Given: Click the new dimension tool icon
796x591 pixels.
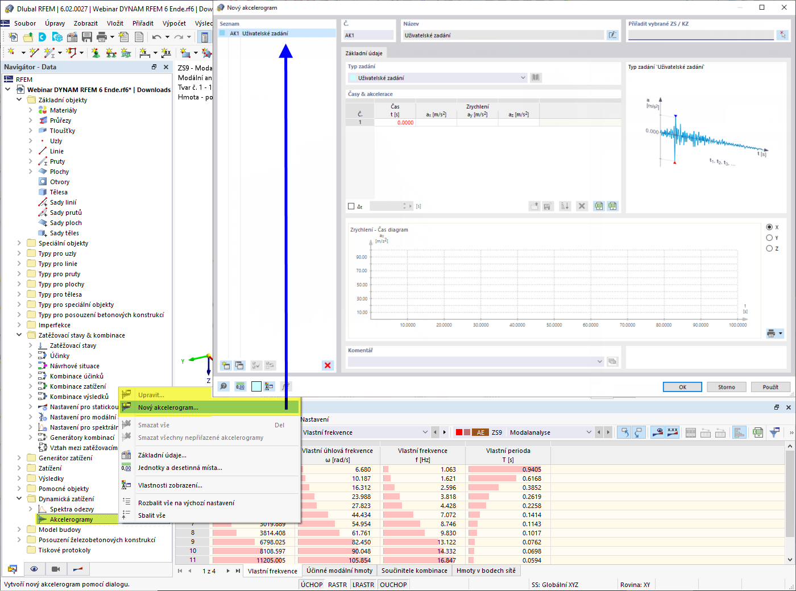Looking at the screenshot, I should coord(145,53).
